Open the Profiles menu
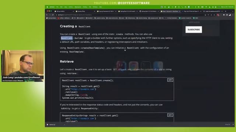Viewport: 236px width, 132px height. 85,7
